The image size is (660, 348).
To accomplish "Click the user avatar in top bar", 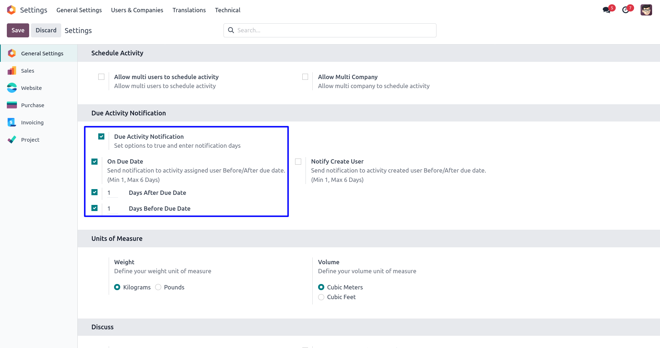I will 646,10.
